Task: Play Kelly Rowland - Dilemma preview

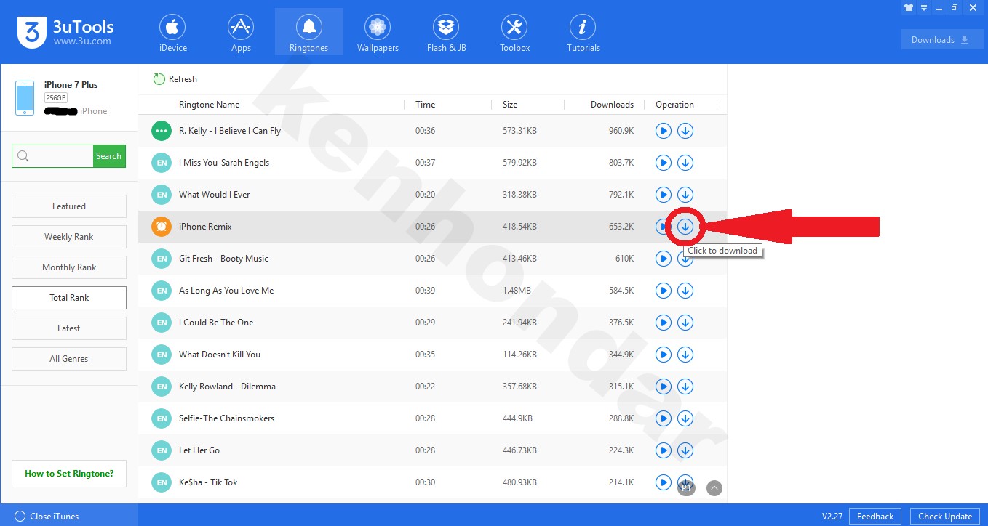Action: click(663, 387)
